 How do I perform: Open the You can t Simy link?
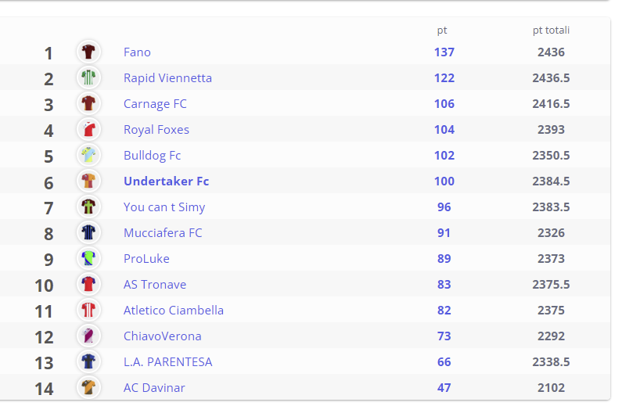[x=164, y=207]
